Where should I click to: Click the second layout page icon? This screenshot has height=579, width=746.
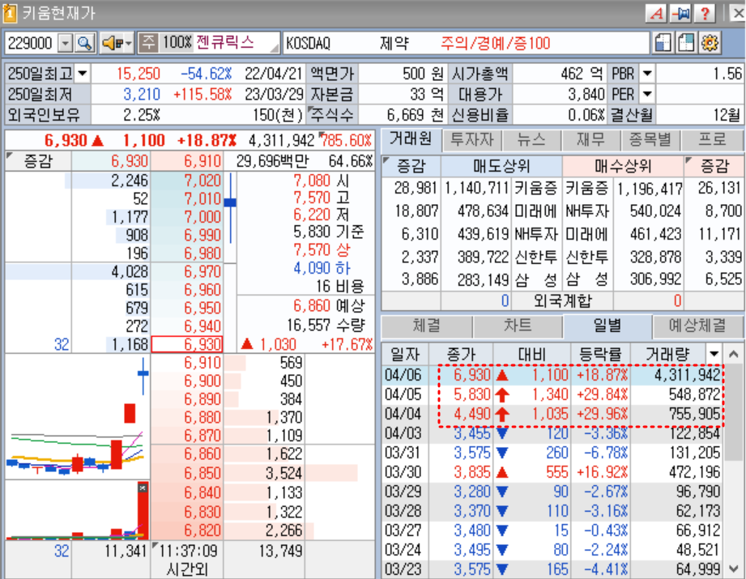point(686,43)
